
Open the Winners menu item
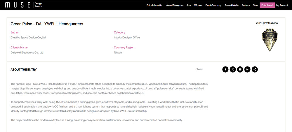[198, 5]
